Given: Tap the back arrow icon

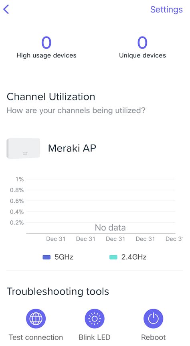Looking at the screenshot, I should (x=6, y=9).
